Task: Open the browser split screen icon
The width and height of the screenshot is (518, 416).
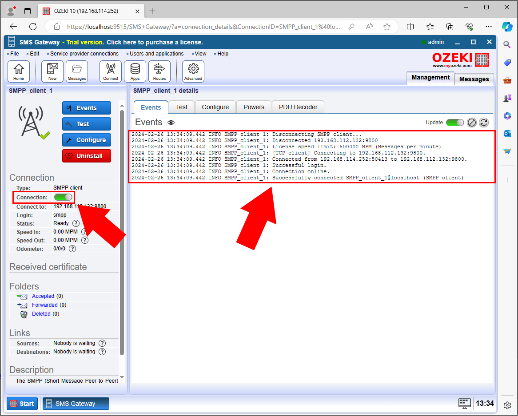Action: pyautogui.click(x=410, y=27)
